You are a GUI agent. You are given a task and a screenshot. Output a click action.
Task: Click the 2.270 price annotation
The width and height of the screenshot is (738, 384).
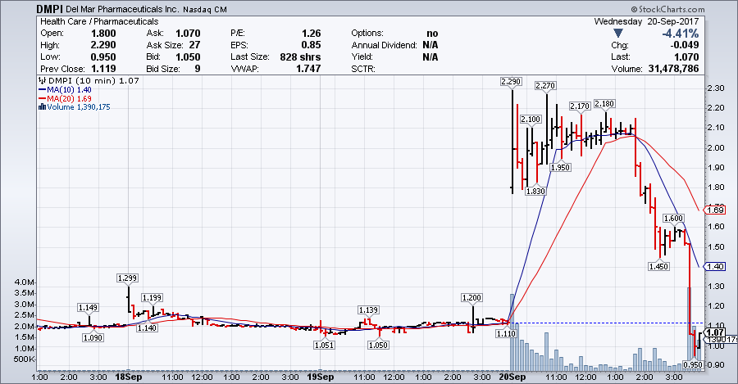pyautogui.click(x=546, y=86)
